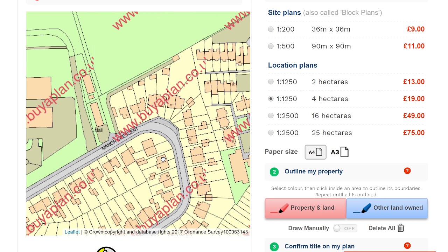The image size is (448, 252).
Task: Click the step 2 green number badge
Action: pyautogui.click(x=274, y=172)
